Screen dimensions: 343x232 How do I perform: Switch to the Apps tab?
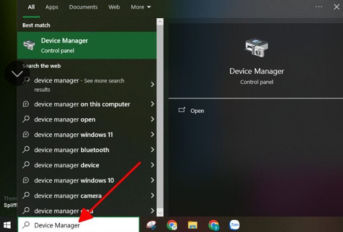click(52, 7)
